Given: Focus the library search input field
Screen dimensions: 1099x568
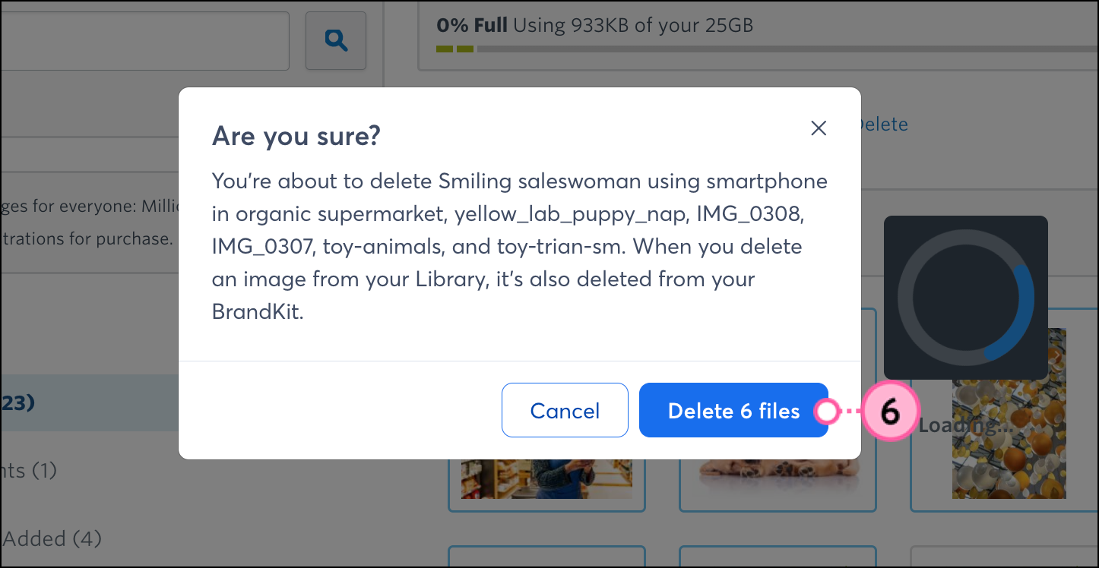Looking at the screenshot, I should (x=144, y=40).
